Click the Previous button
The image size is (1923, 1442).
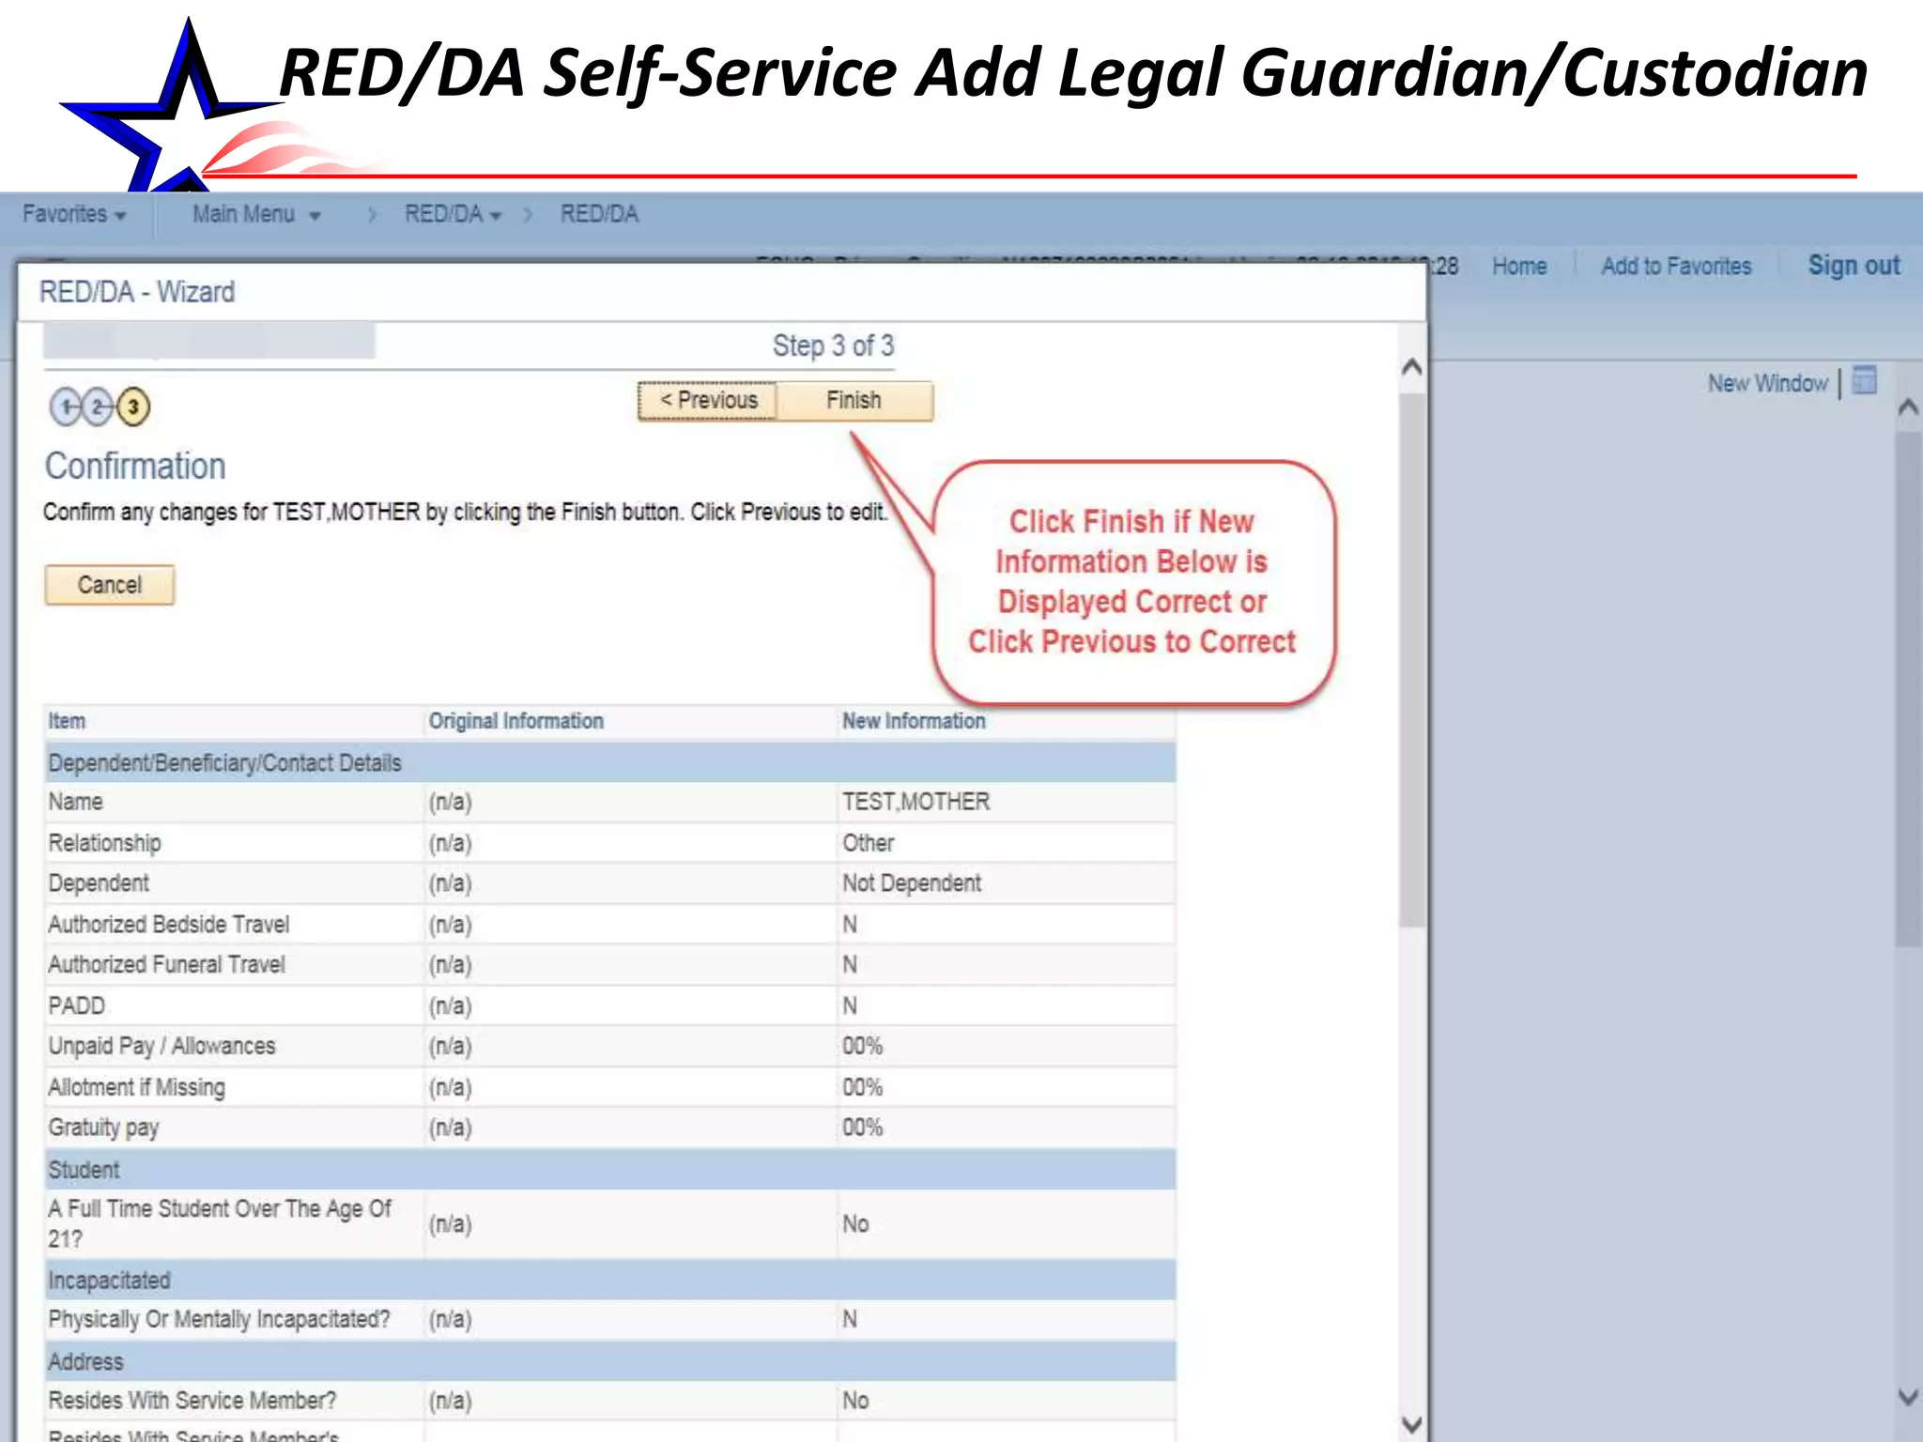coord(708,401)
